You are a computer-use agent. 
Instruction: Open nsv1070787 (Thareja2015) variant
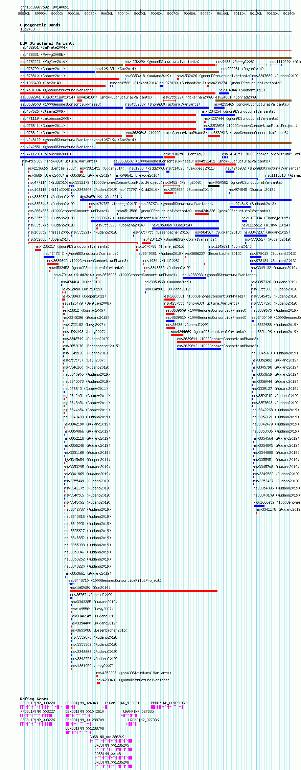[113, 204]
